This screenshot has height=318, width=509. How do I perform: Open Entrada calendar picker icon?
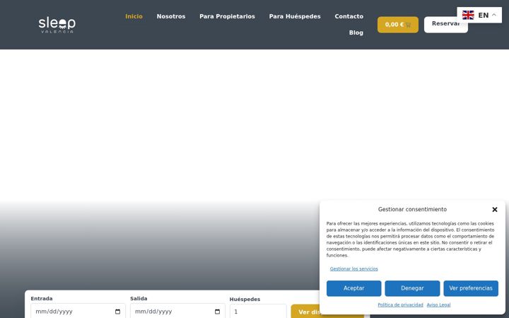pos(117,312)
